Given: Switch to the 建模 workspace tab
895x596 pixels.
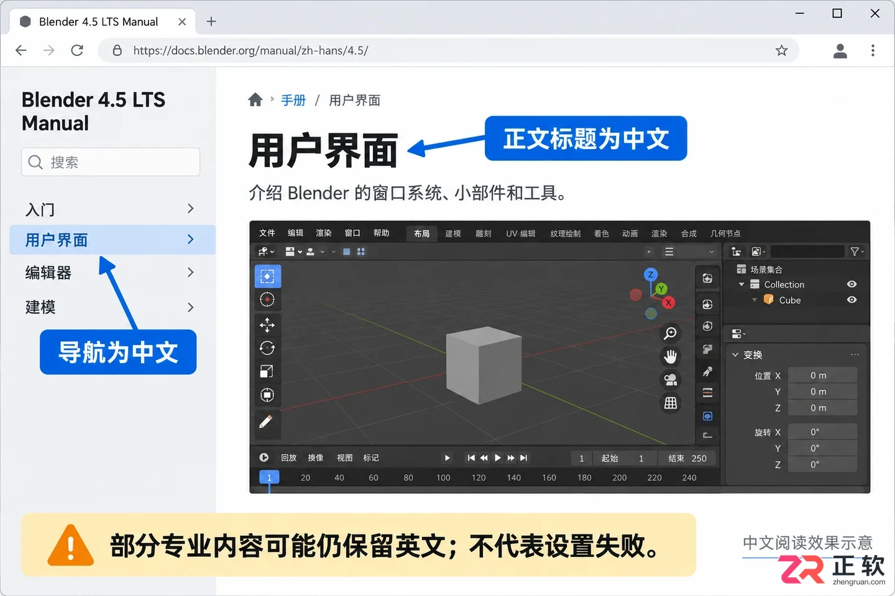Looking at the screenshot, I should (453, 233).
